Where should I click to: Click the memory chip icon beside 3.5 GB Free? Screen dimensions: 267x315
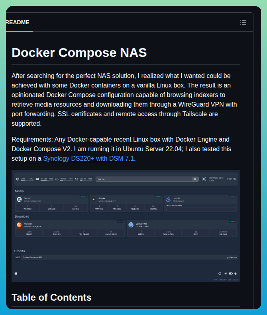click(37, 179)
